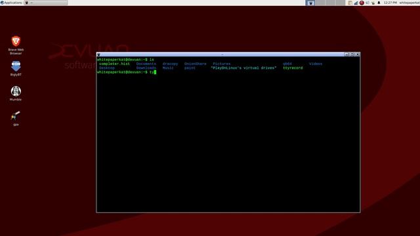
Task: Maximize the terminal window
Action: click(x=352, y=54)
